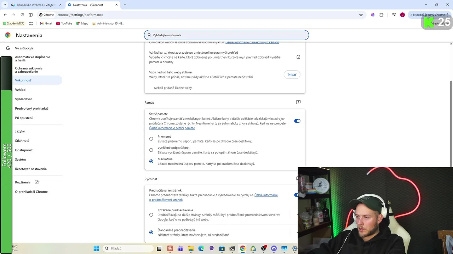Open the Pri spustení settings section
Viewport: 453px width, 254px height.
click(x=24, y=118)
